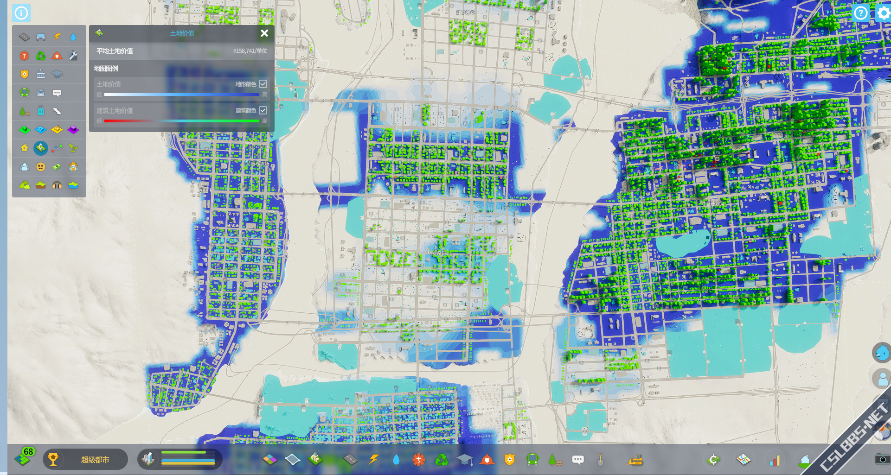Viewport: 891px width, 475px height.
Task: Open the Electricity info view
Action: pos(57,37)
